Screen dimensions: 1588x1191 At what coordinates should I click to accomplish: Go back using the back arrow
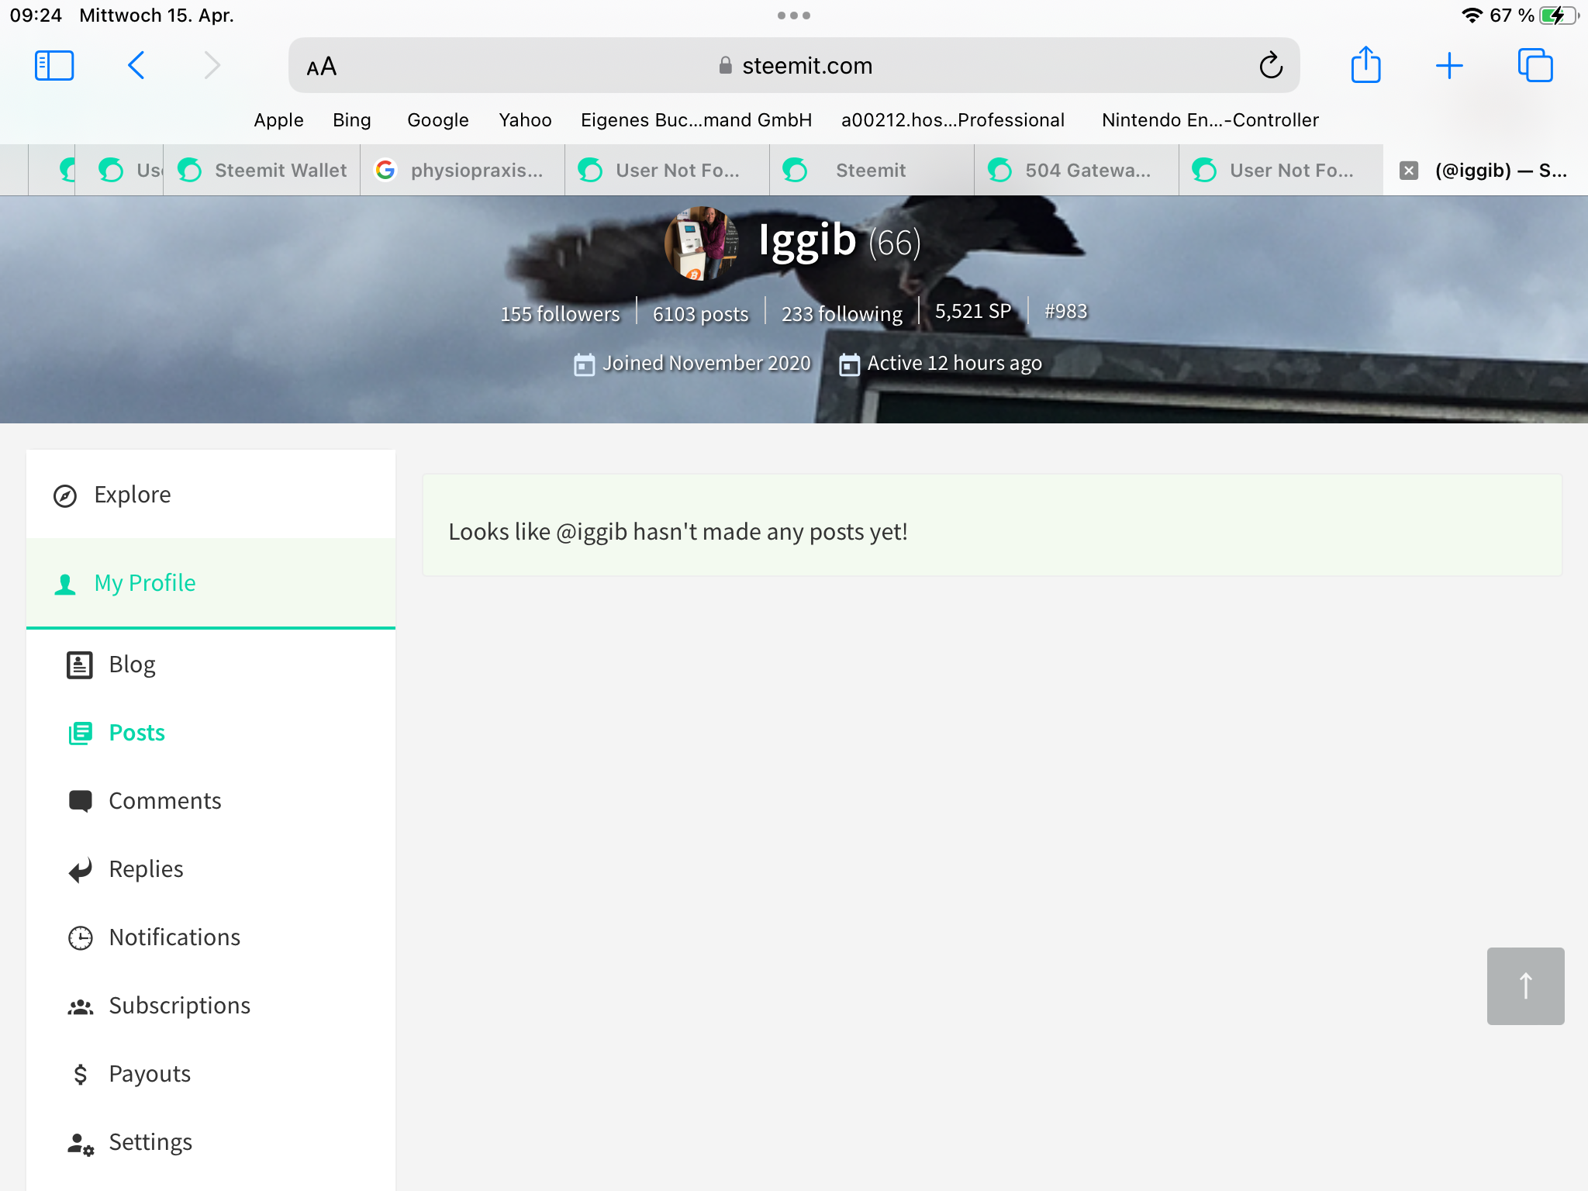[136, 66]
